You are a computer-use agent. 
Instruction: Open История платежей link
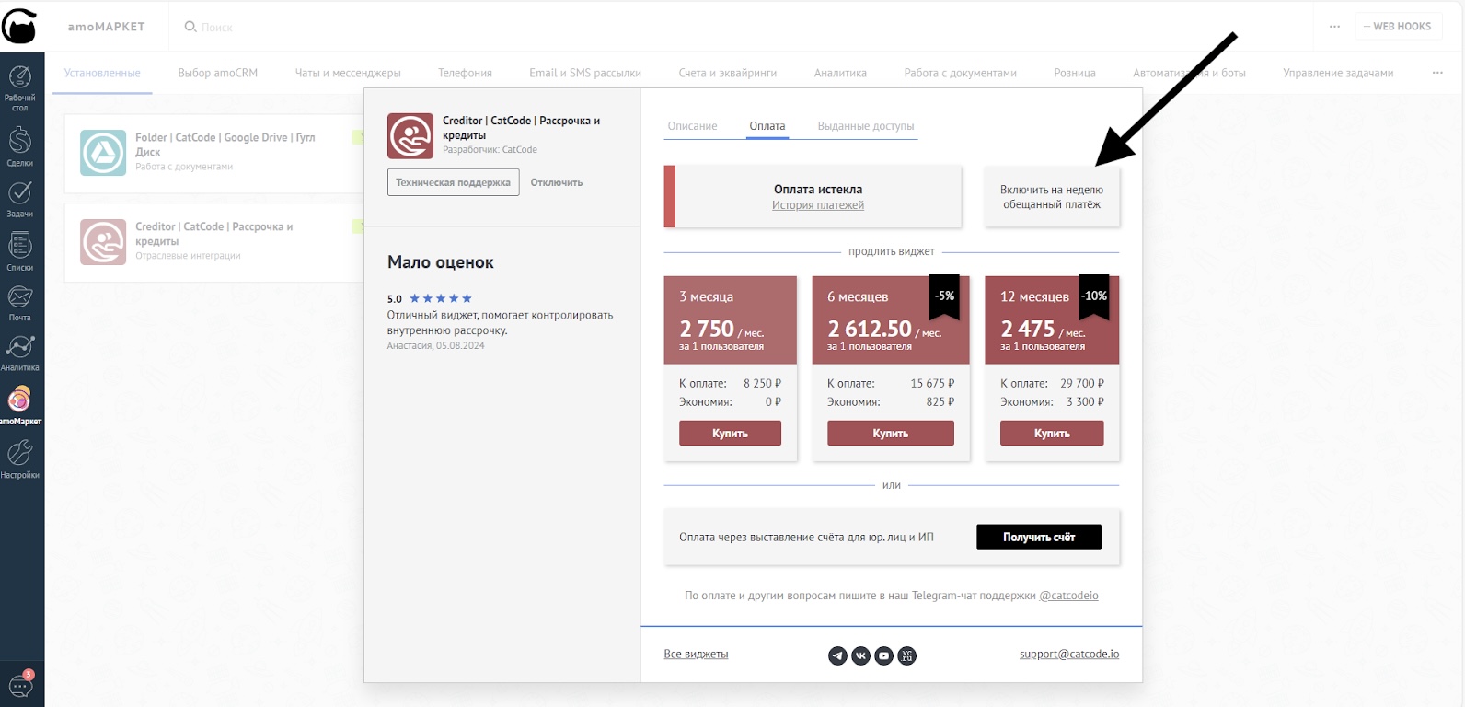pyautogui.click(x=818, y=205)
